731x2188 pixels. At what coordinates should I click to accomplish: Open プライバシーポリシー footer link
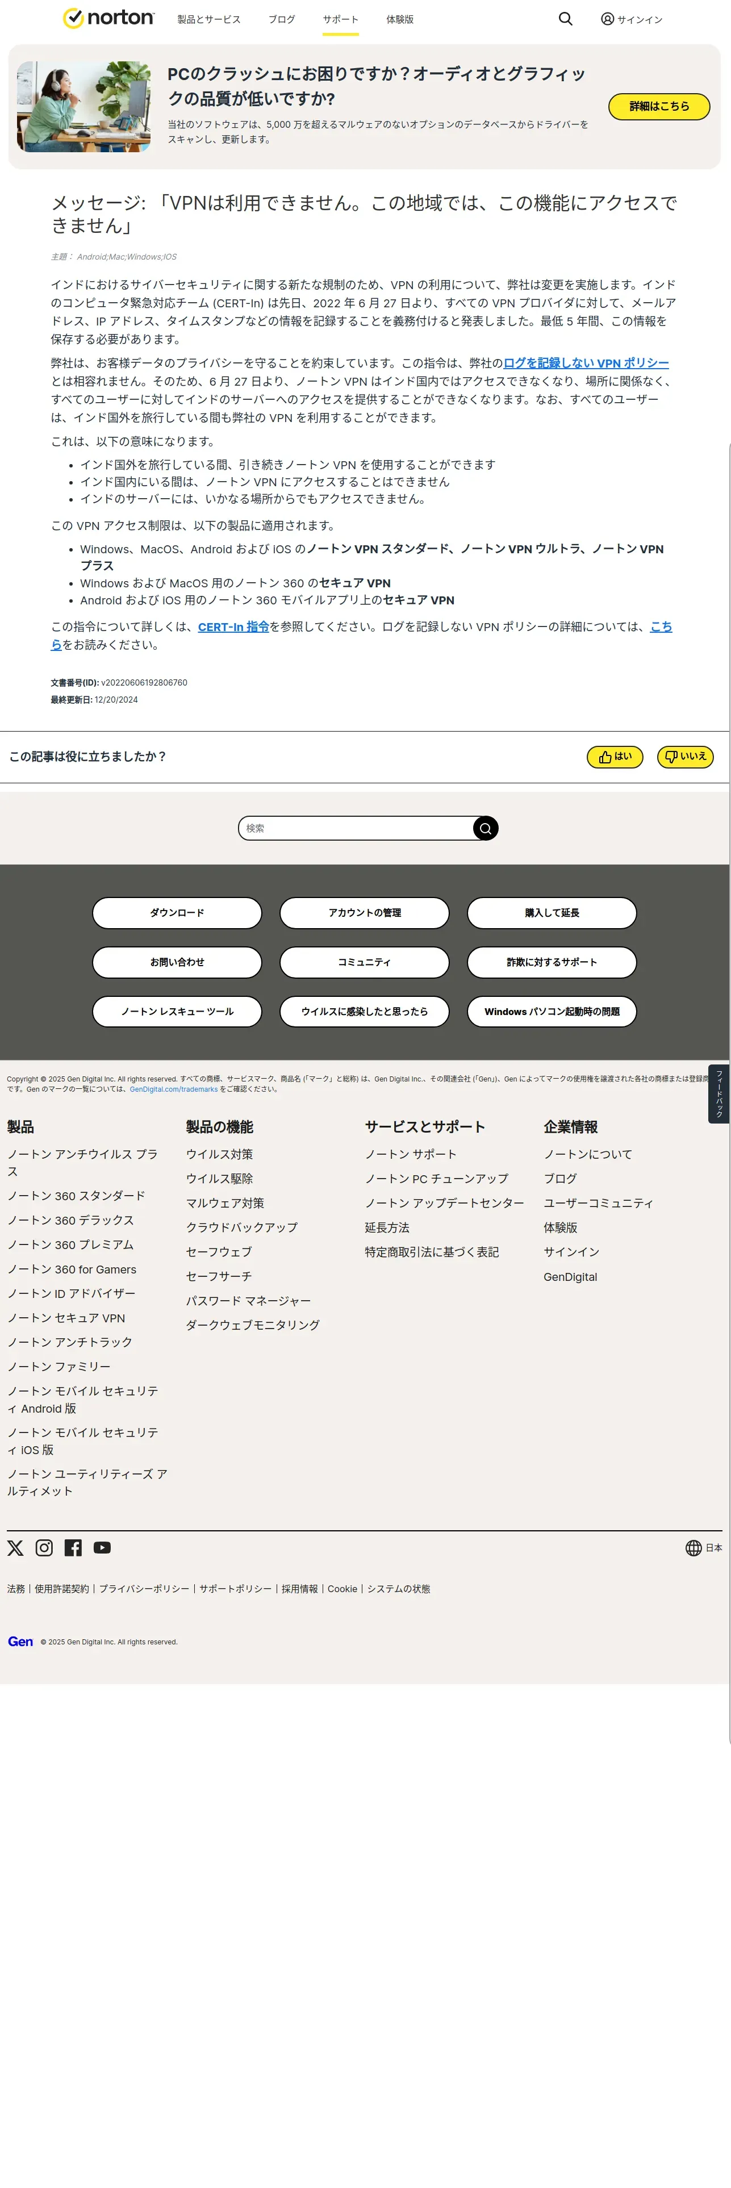pos(144,1588)
